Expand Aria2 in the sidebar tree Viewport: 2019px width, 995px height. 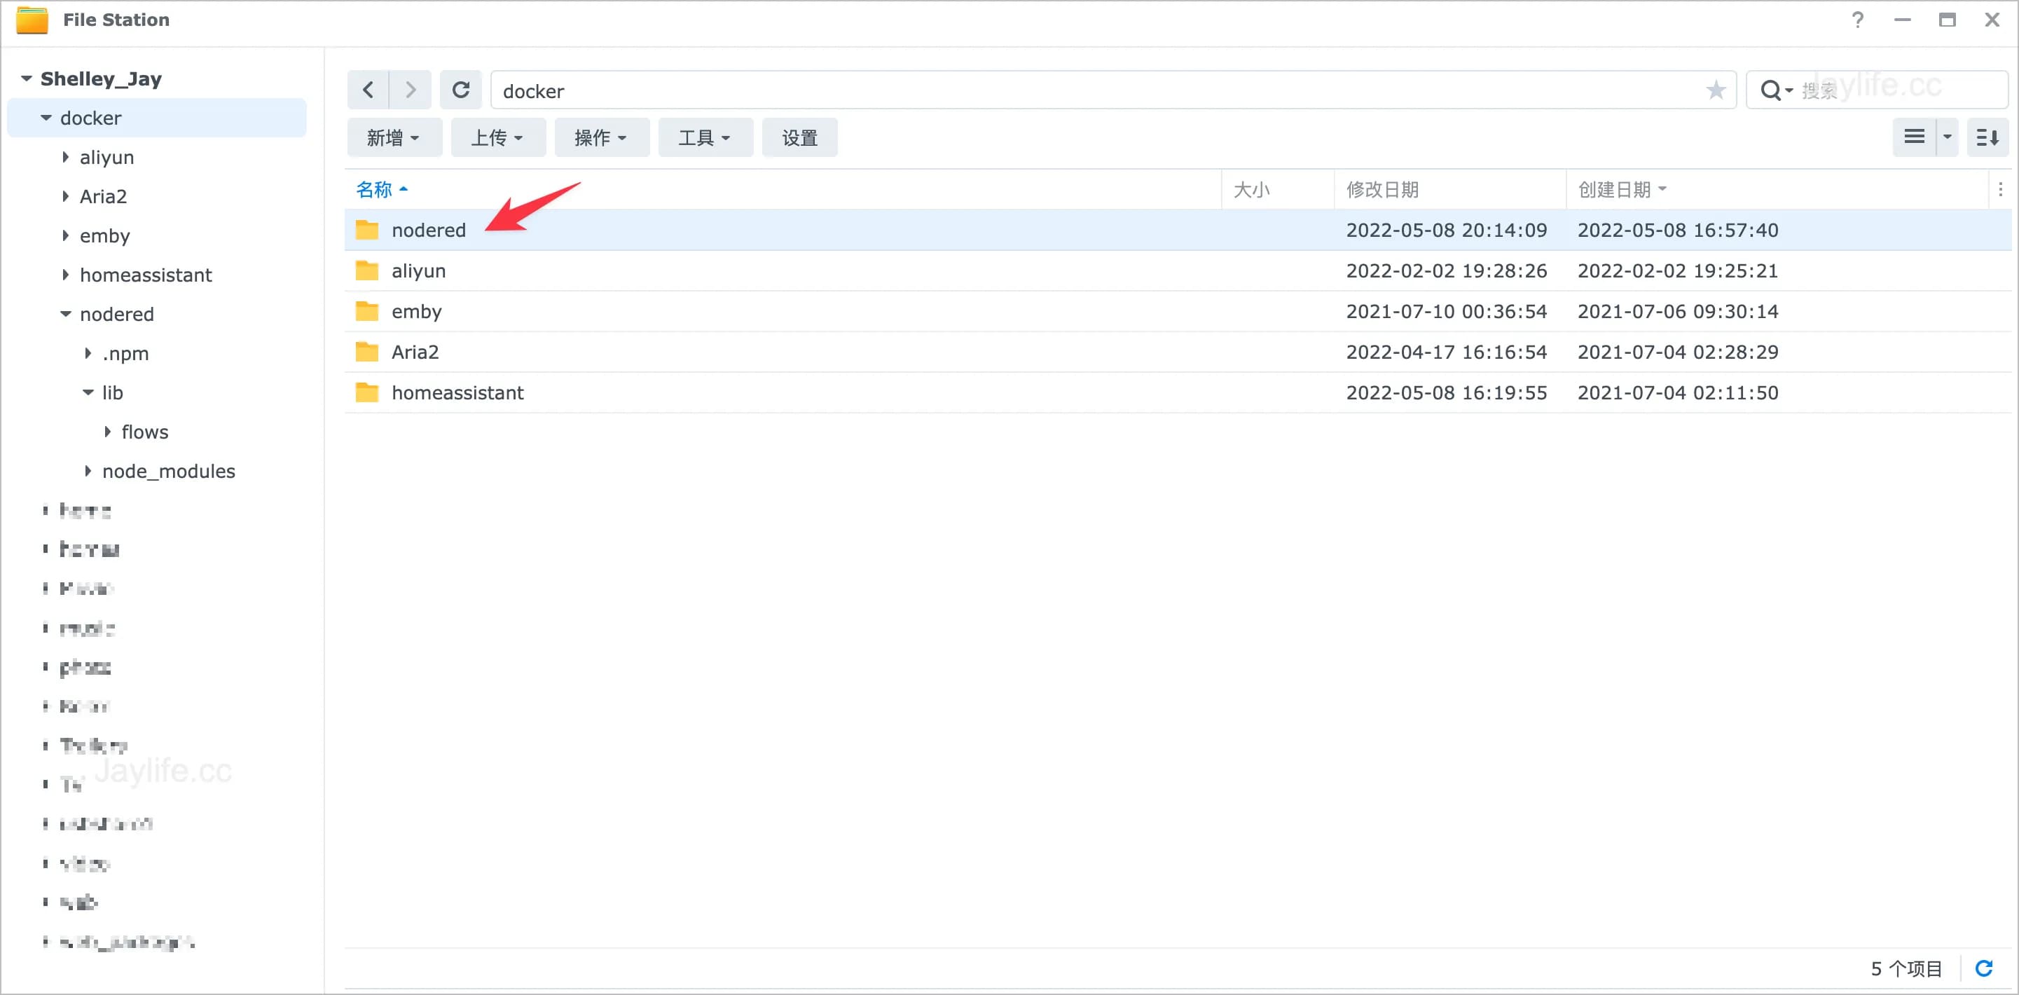(x=65, y=196)
